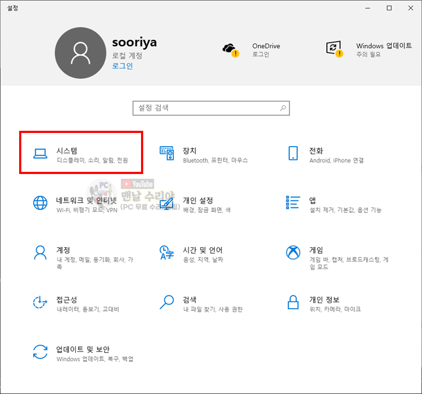Select the 개인 정보 title
The image size is (422, 394).
click(324, 300)
